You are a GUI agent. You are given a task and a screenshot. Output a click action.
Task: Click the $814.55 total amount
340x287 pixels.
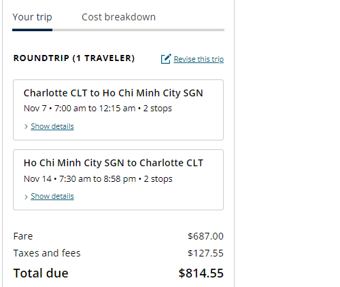pyautogui.click(x=201, y=273)
